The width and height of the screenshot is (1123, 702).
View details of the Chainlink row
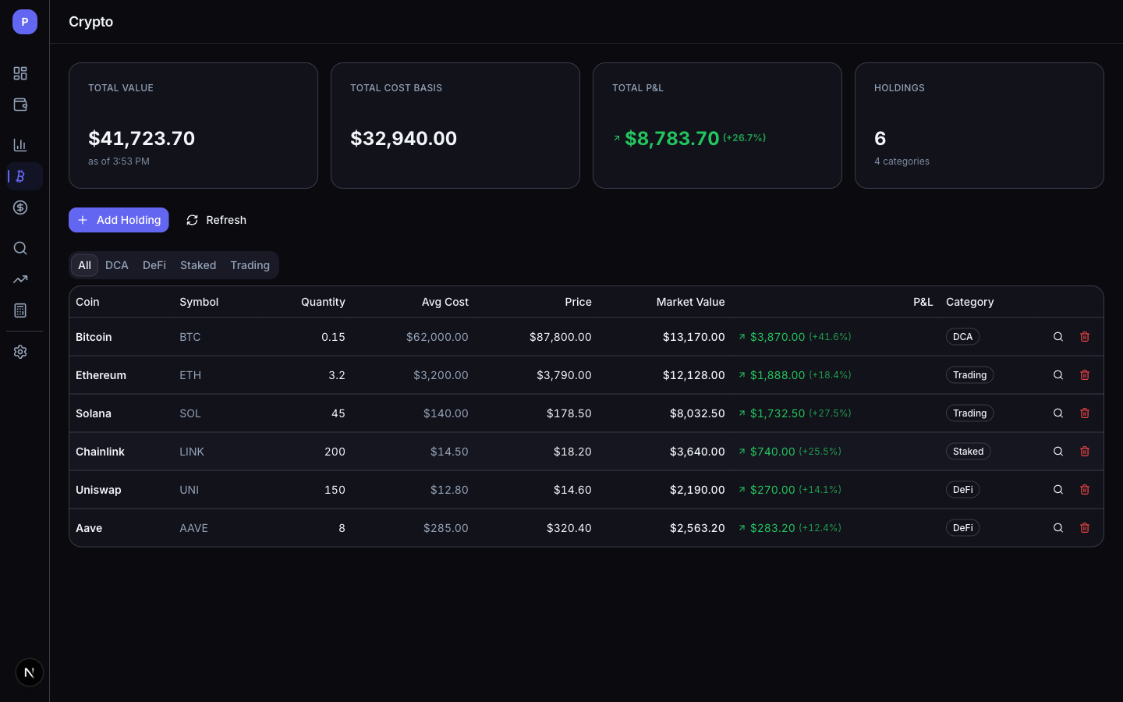pos(1058,452)
